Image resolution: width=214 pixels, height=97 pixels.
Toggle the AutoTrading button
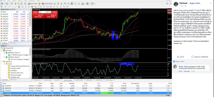tap(47, 3)
